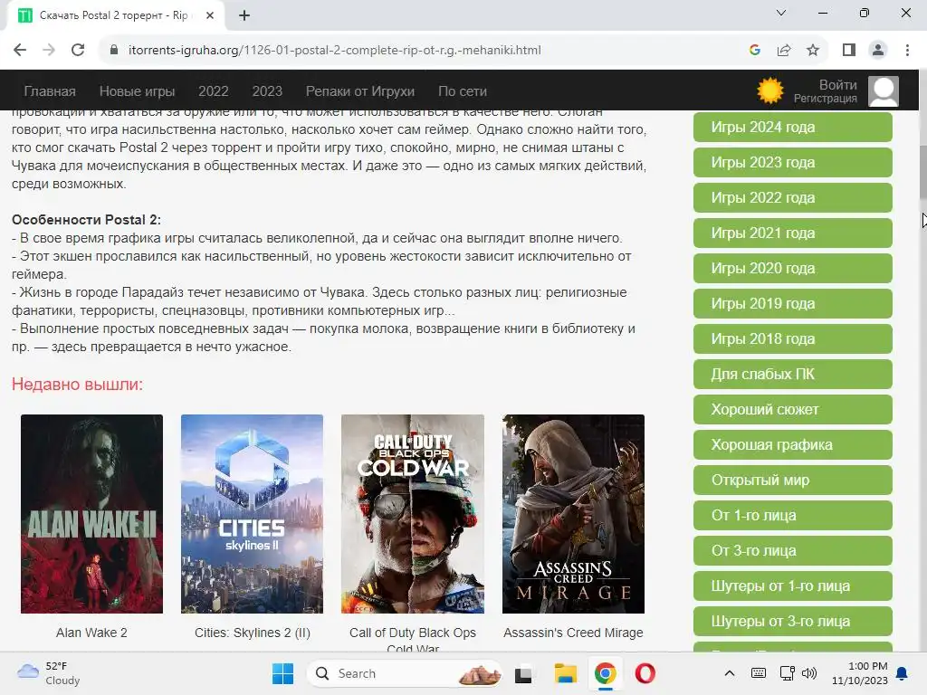Select the Для слабых ПК category

793,374
